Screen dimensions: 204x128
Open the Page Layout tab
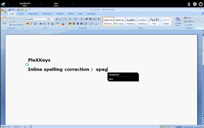pos(33,14)
